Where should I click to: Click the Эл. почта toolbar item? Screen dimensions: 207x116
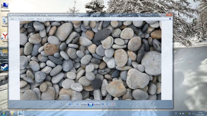point(31,19)
